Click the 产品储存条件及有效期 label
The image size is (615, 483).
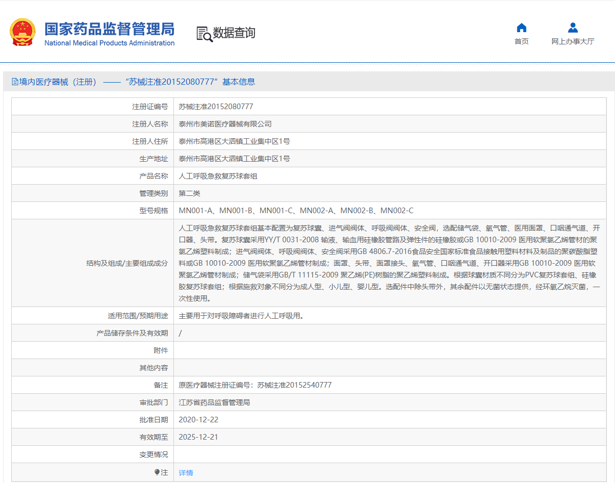tap(132, 333)
